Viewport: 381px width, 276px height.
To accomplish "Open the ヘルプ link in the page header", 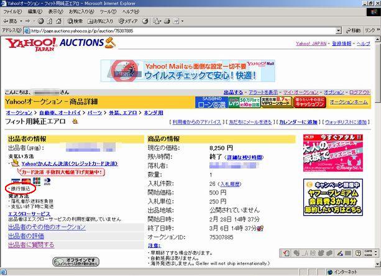I will 363,44.
